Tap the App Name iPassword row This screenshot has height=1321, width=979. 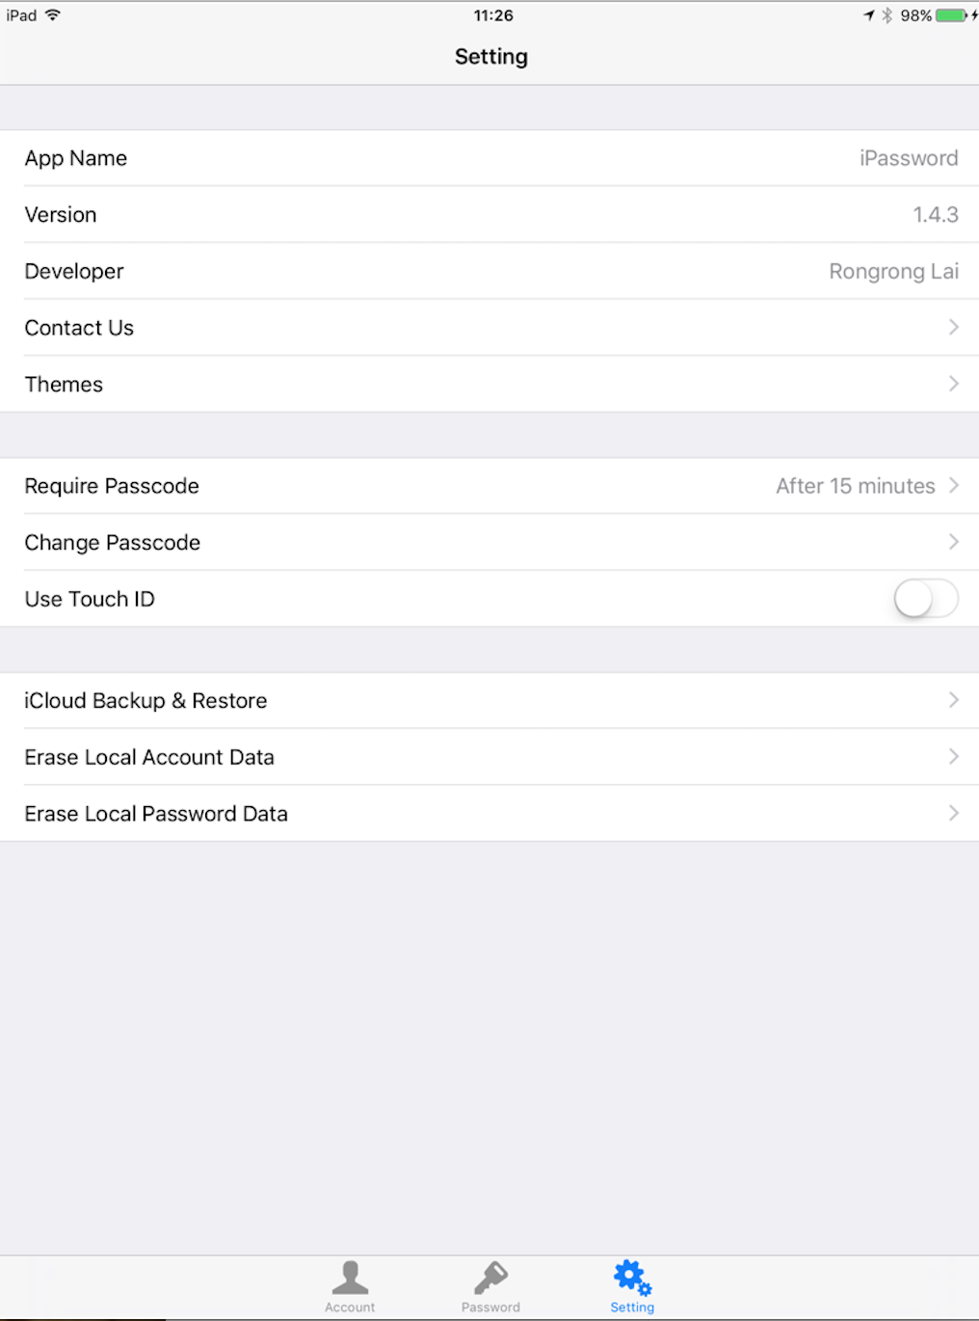point(489,158)
